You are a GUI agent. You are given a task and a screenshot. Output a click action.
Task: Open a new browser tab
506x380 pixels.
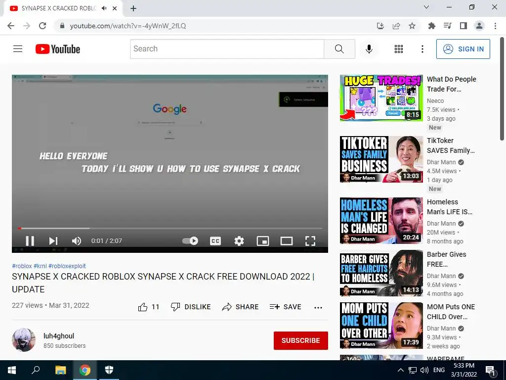(133, 8)
